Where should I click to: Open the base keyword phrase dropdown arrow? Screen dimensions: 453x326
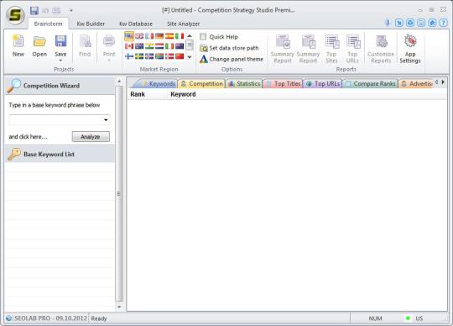[106, 120]
